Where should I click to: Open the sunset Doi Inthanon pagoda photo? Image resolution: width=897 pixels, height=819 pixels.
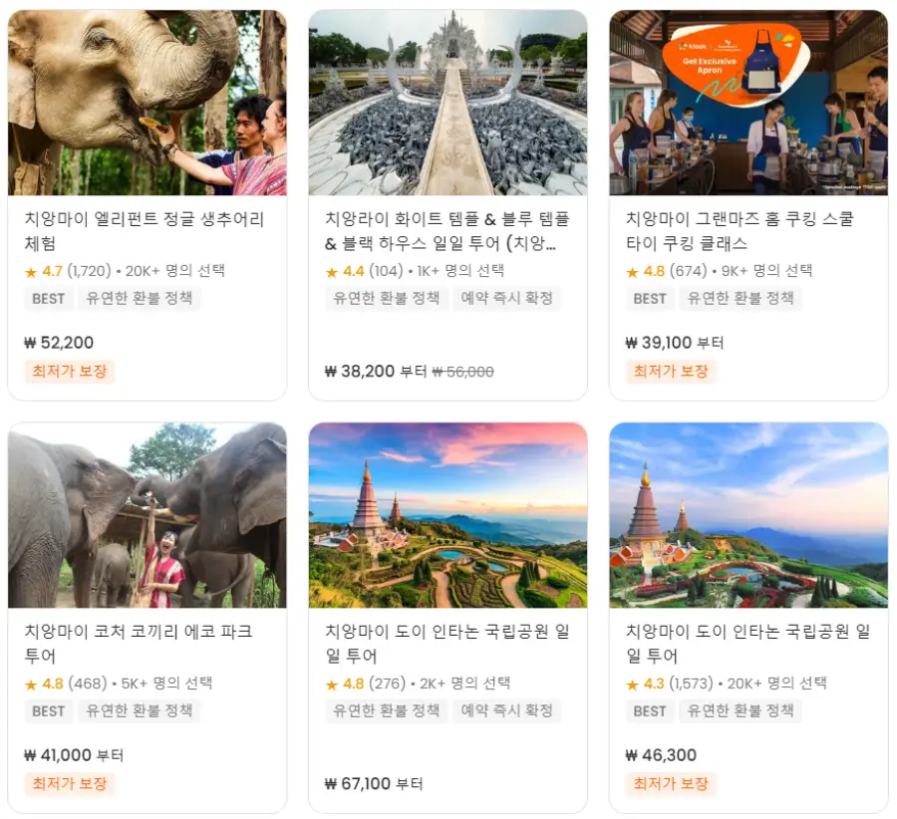pos(448,515)
